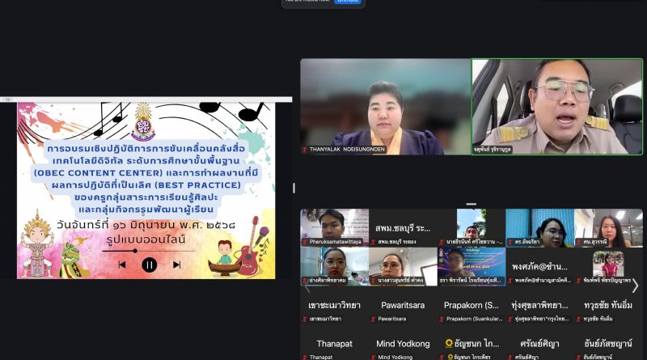
Task: Click muted mic icon for Pheruksamatawittaya
Action: 305,242
